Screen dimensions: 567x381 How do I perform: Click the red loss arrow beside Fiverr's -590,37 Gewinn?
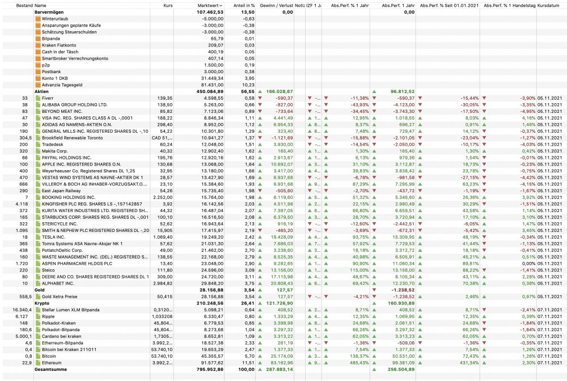260,98
